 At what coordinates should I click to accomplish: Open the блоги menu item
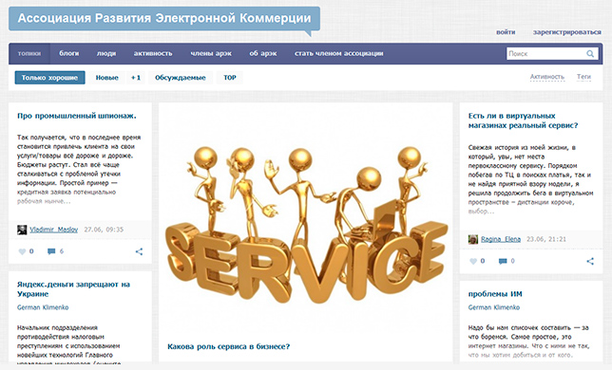click(x=69, y=53)
